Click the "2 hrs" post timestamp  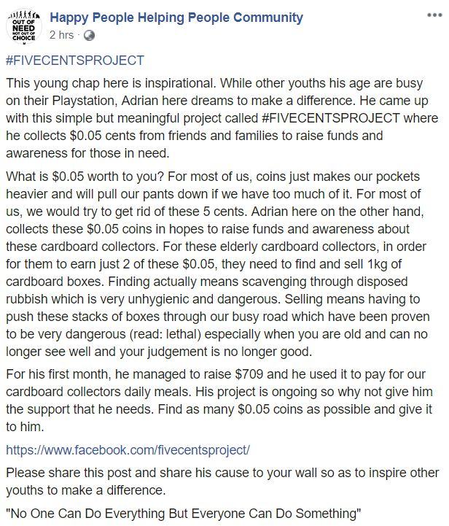click(x=62, y=34)
